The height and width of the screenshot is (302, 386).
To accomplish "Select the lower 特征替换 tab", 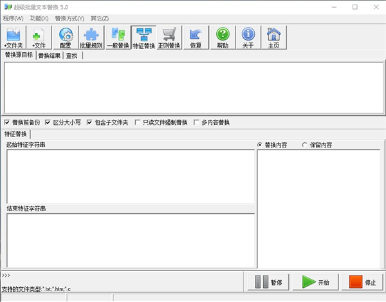I will click(15, 134).
